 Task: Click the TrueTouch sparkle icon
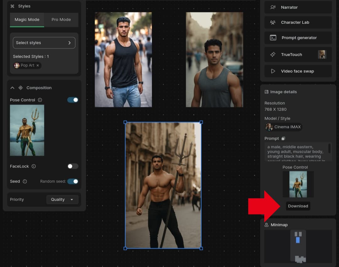point(273,54)
